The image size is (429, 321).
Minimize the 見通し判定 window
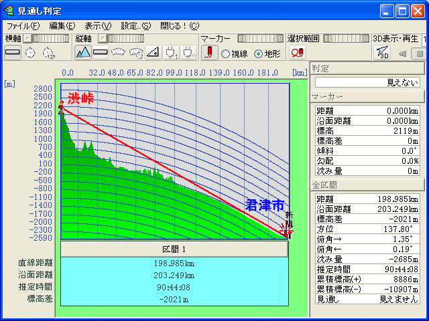387,11
